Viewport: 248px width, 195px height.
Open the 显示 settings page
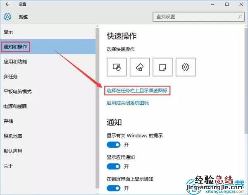(x=48, y=32)
